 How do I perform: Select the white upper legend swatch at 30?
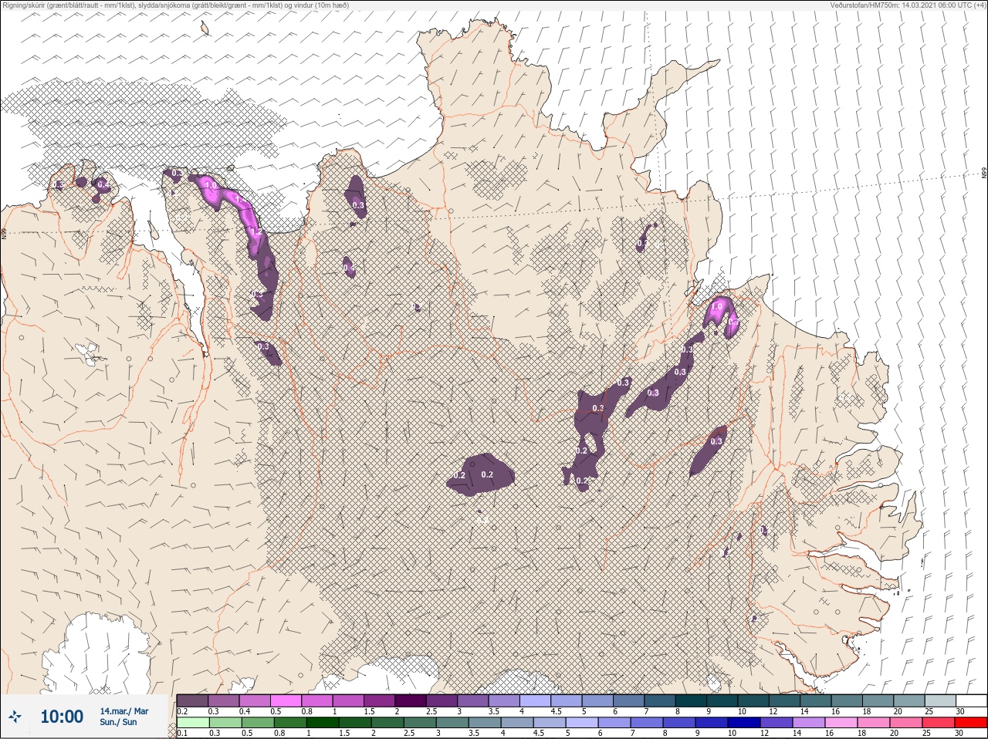(x=971, y=700)
